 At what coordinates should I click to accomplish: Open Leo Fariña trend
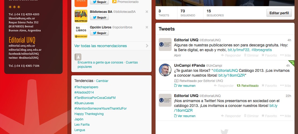coord(82,124)
